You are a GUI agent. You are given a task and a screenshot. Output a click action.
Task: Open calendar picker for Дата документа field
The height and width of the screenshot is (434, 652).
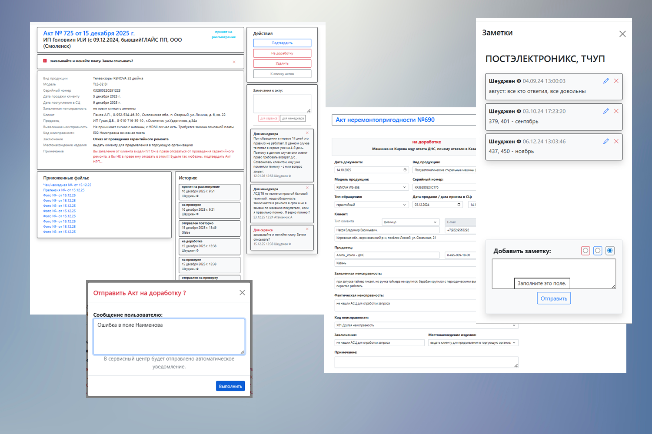tap(405, 170)
